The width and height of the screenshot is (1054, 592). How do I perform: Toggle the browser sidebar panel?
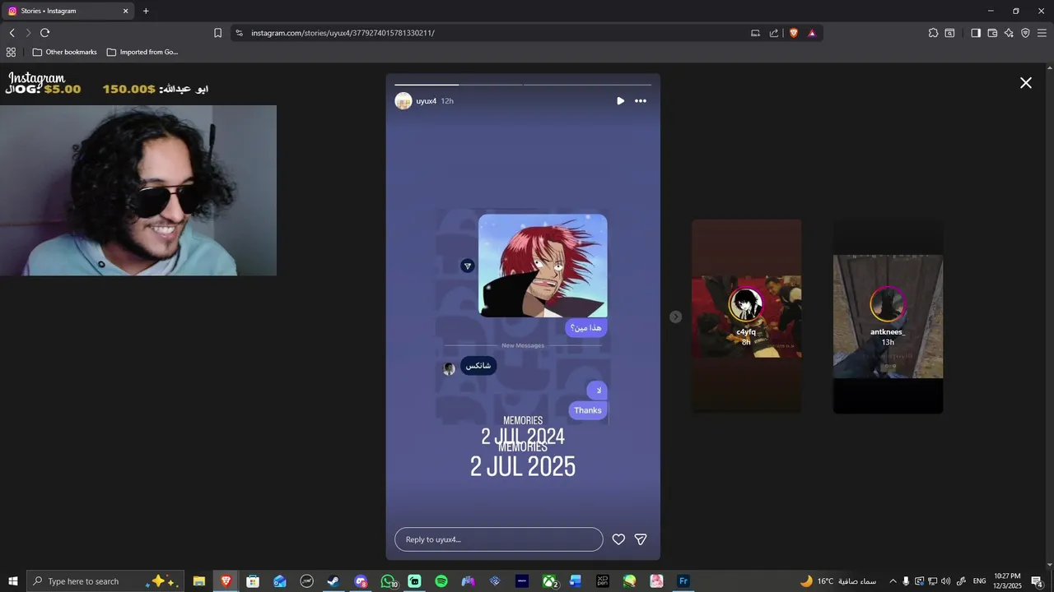point(976,33)
